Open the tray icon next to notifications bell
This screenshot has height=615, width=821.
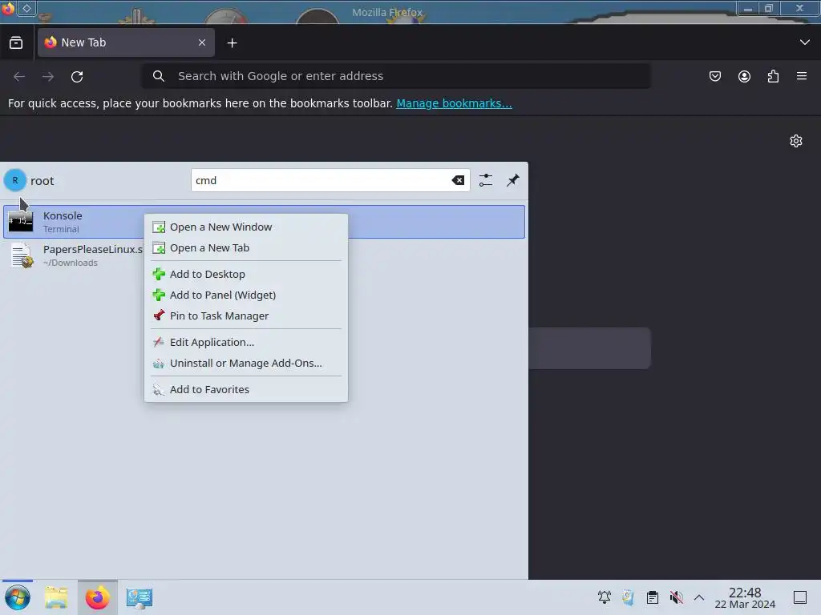[629, 597]
